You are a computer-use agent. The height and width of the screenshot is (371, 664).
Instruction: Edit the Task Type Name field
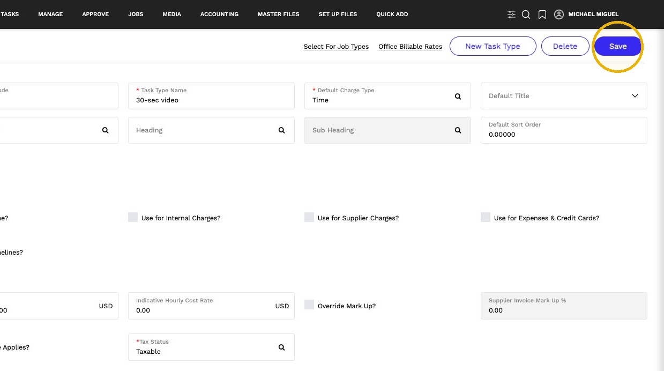click(x=211, y=96)
